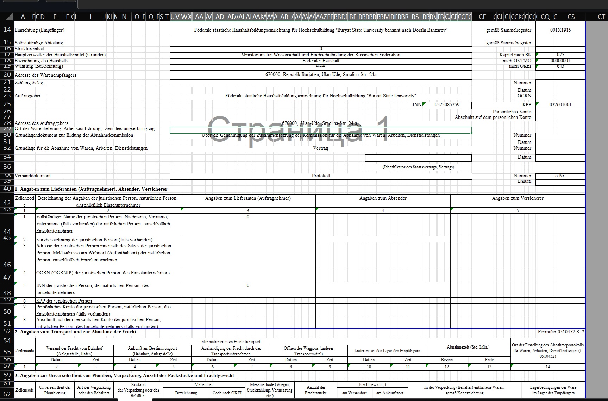Select heading '1. Angaben zum Lieferanten (Auftragnehmer), Absender, Versicherer'
The image size is (608, 401).
tap(91, 189)
